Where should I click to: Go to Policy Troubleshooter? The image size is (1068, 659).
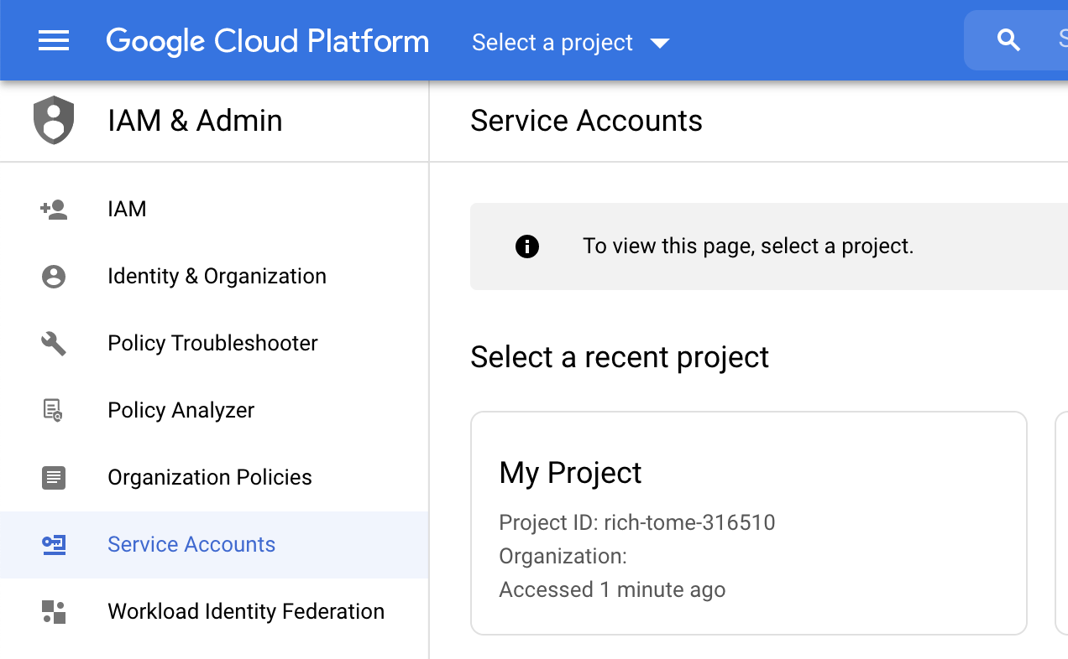point(214,343)
